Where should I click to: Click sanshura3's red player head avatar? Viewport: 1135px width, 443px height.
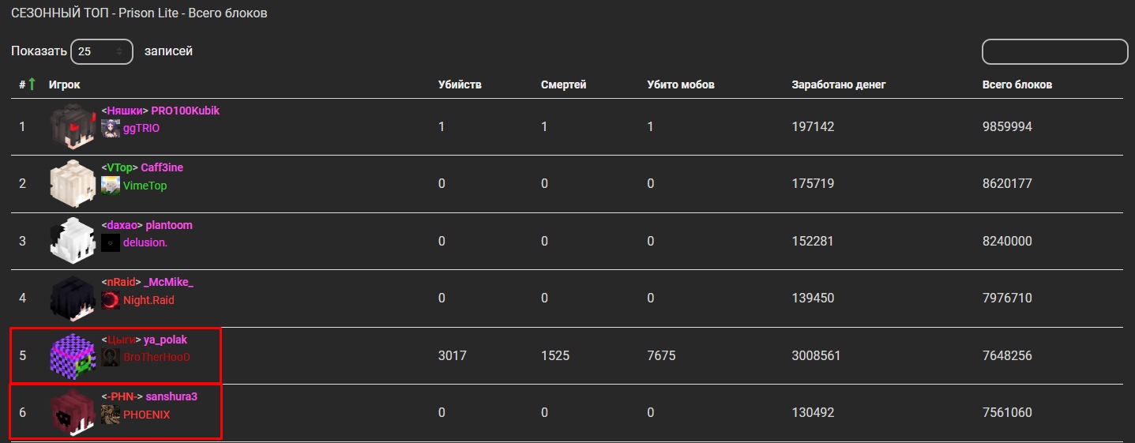[x=72, y=412]
